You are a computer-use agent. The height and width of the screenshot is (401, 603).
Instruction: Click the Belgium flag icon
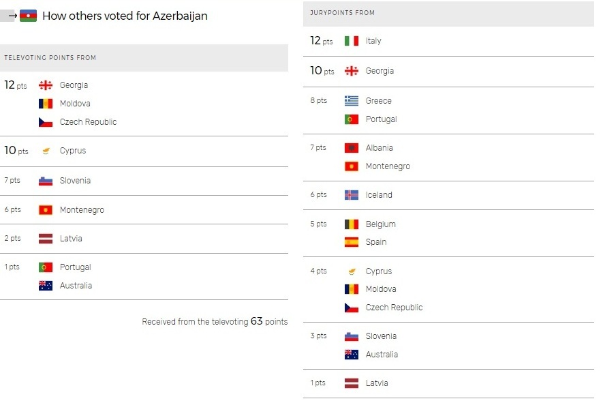(x=352, y=224)
